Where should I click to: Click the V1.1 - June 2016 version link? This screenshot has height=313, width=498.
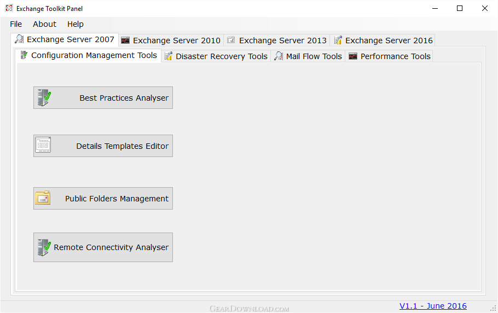[x=433, y=306]
